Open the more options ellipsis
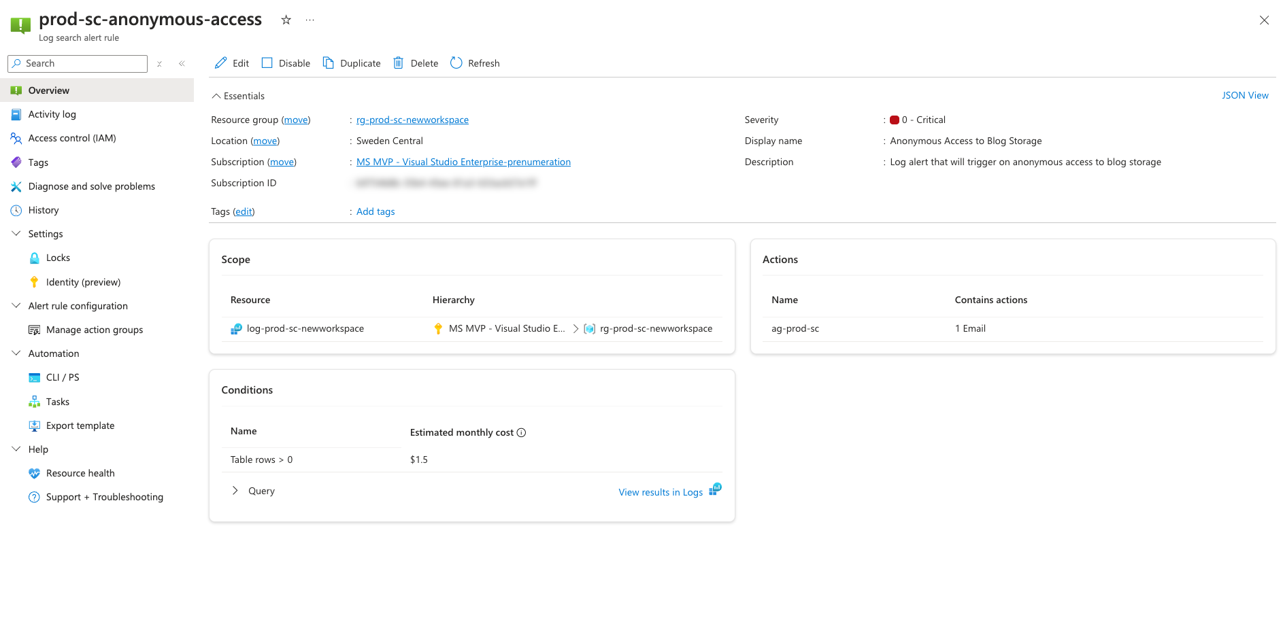 click(x=310, y=20)
